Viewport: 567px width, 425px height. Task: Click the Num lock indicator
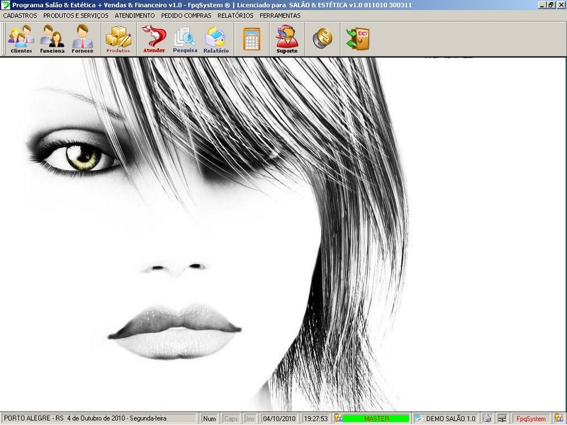209,419
